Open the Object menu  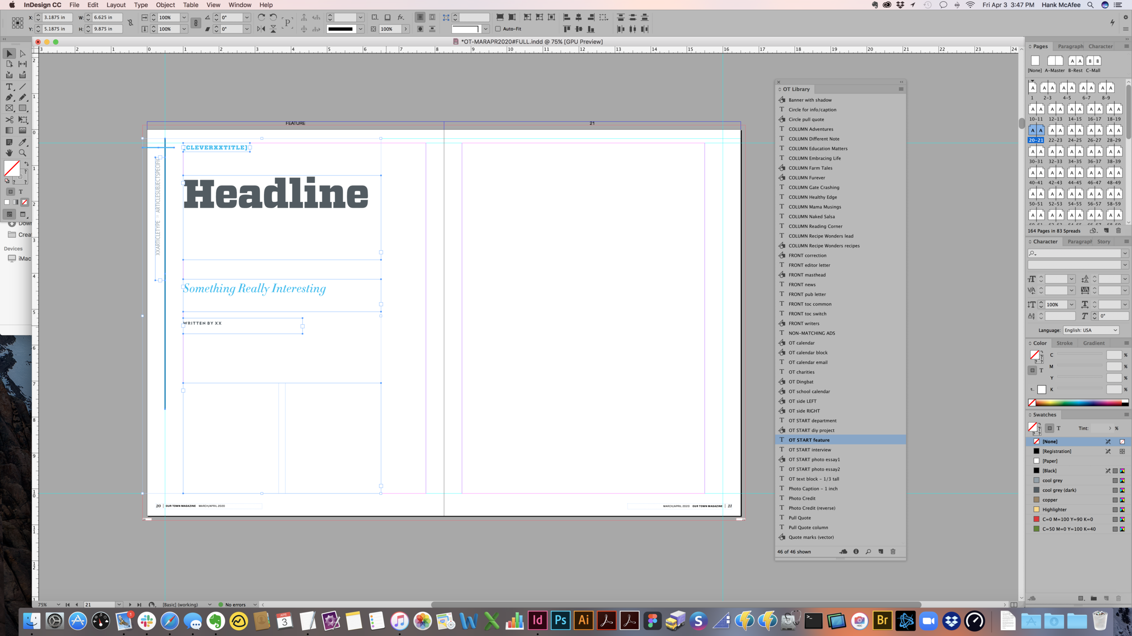click(x=165, y=5)
